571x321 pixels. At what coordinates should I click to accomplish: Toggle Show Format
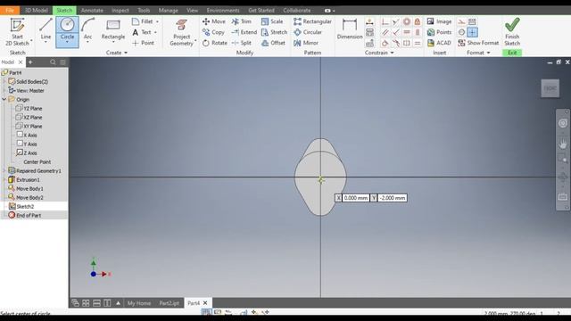[x=478, y=43]
